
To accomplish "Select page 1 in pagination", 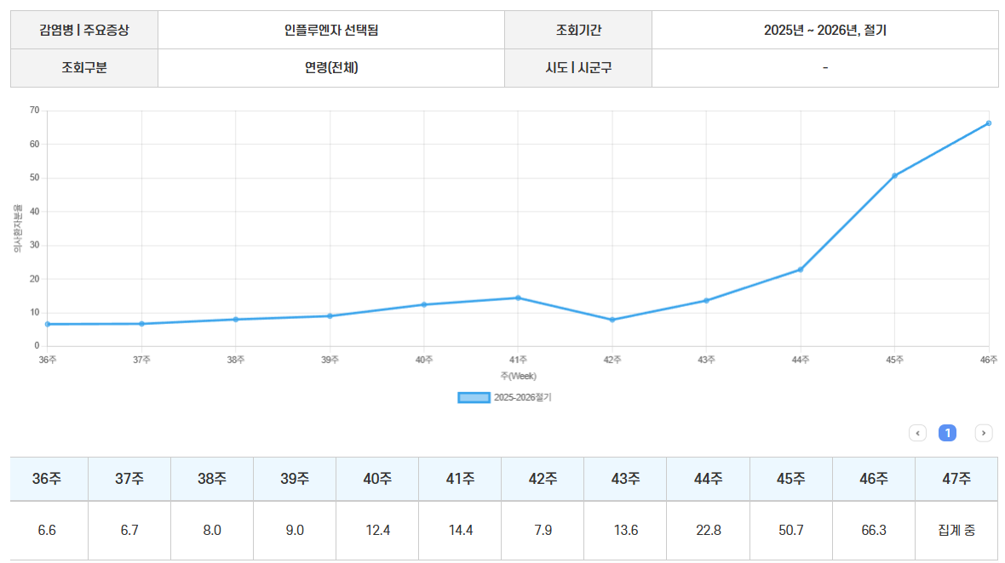I will (x=947, y=433).
